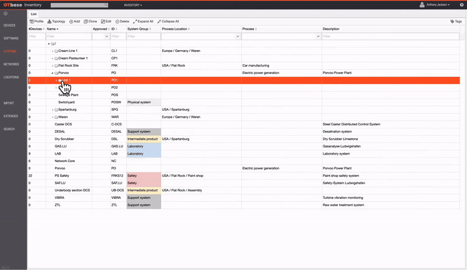Sort by the ID column header
467x270 pixels.
coord(118,29)
